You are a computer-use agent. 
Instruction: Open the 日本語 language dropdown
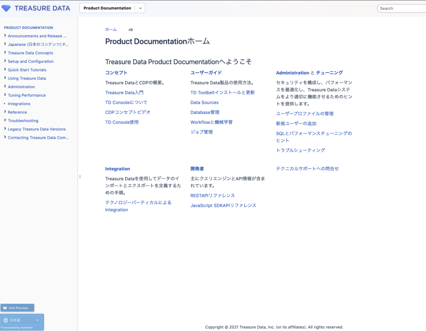(37, 320)
